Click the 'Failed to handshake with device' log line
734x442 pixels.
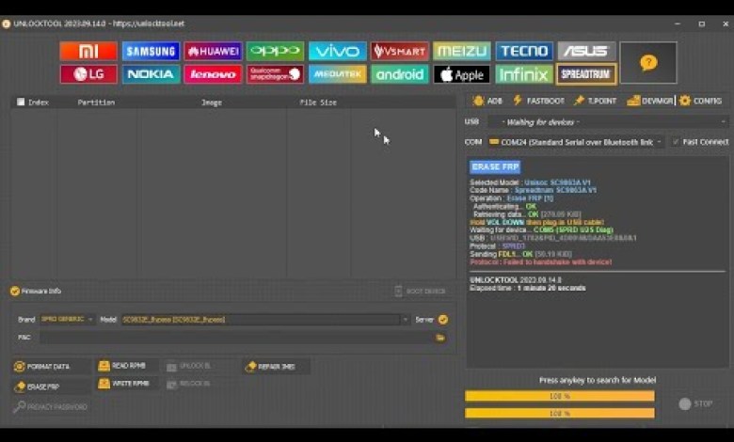(541, 262)
